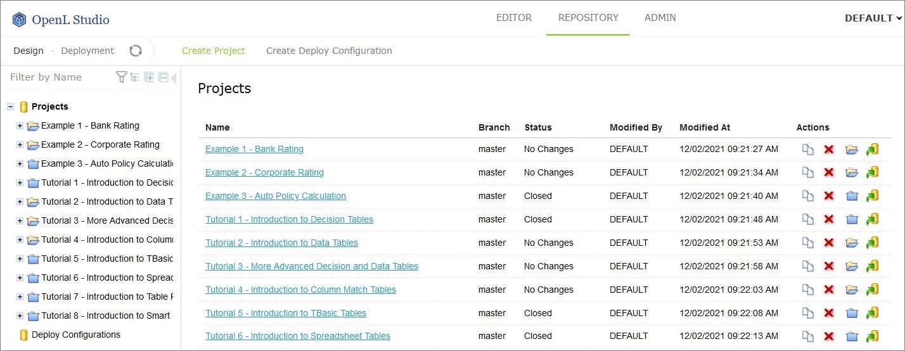The width and height of the screenshot is (905, 351).
Task: Expand Example 1 - Bank Rating tree node
Action: (20, 126)
